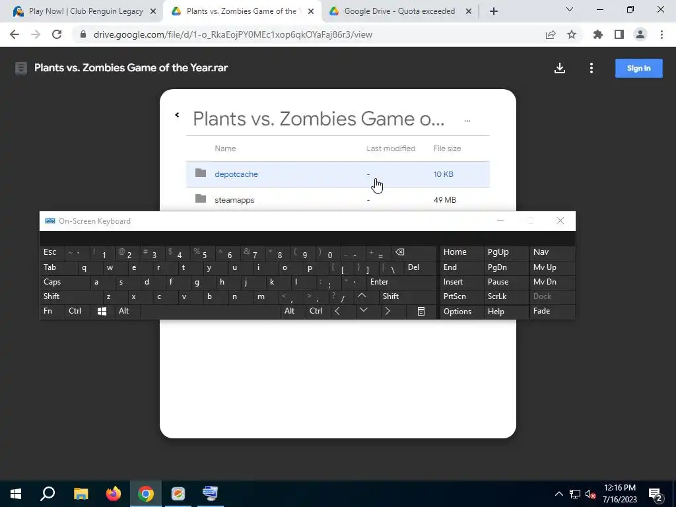676x507 pixels.
Task: Open Chrome three-dot menu
Action: tap(661, 34)
